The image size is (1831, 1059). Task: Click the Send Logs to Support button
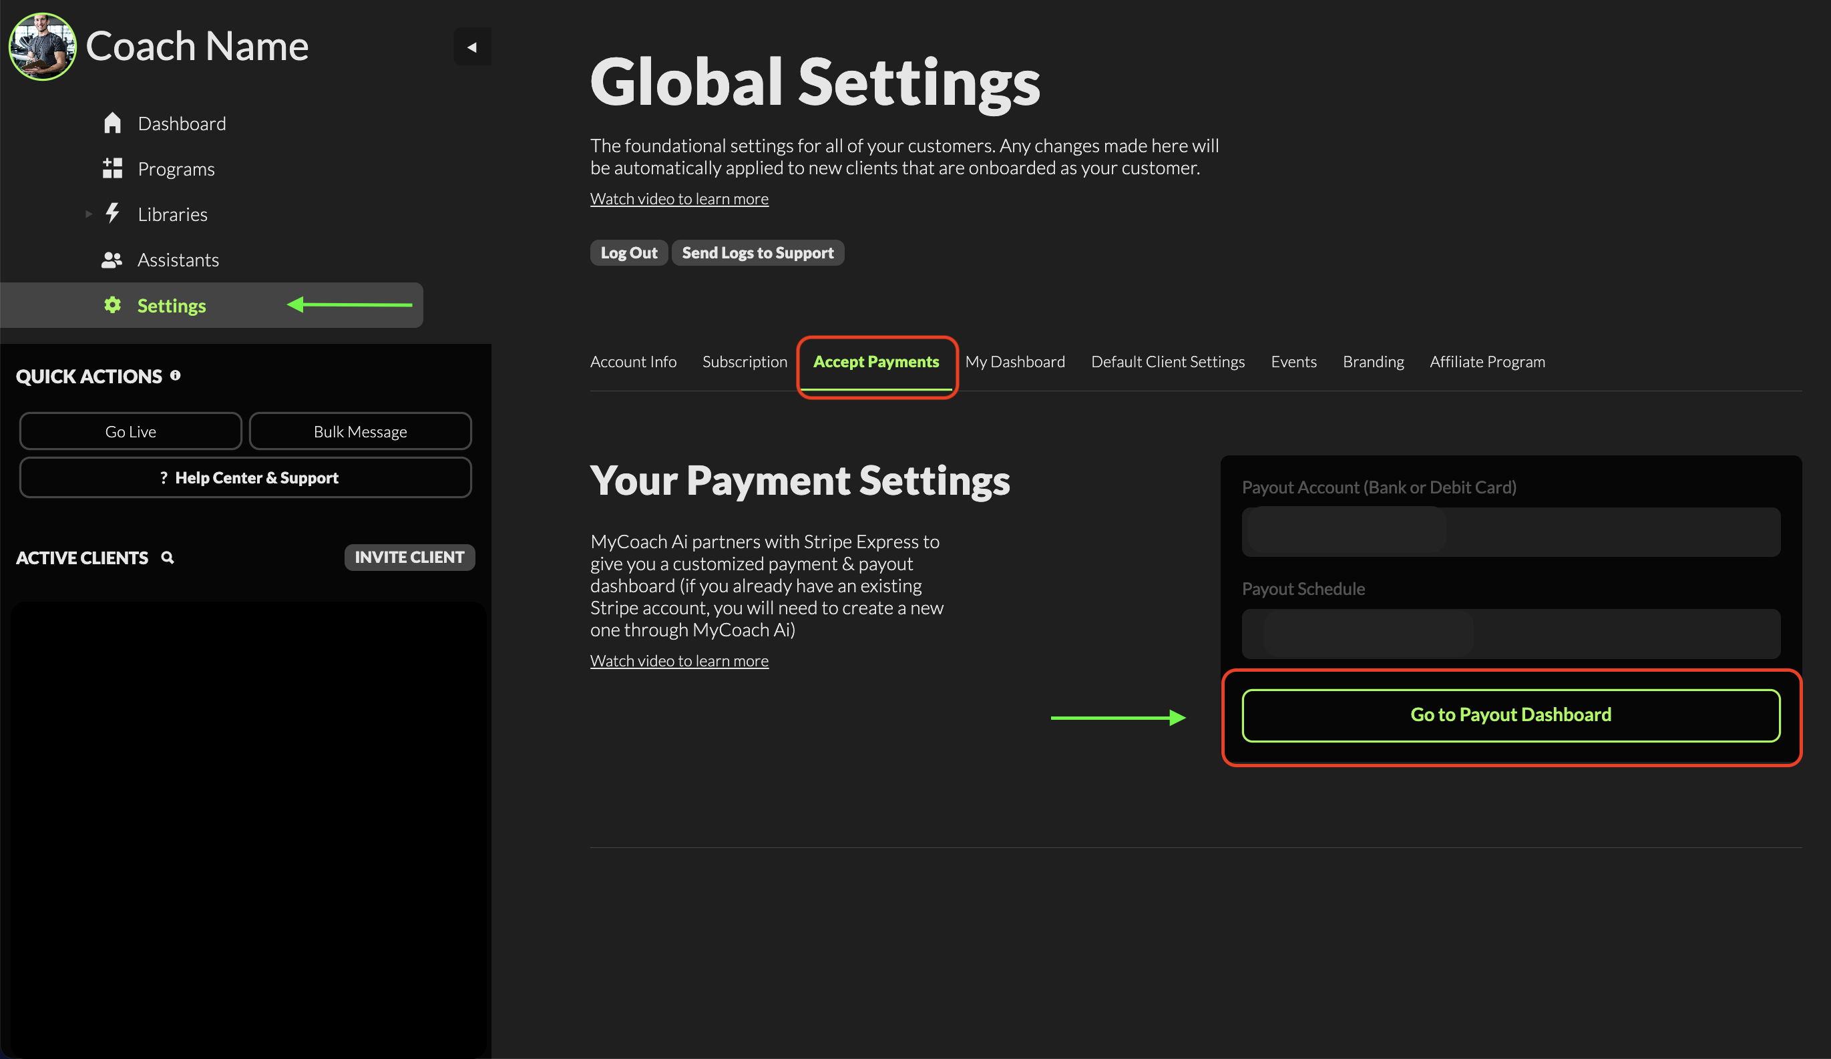[757, 253]
